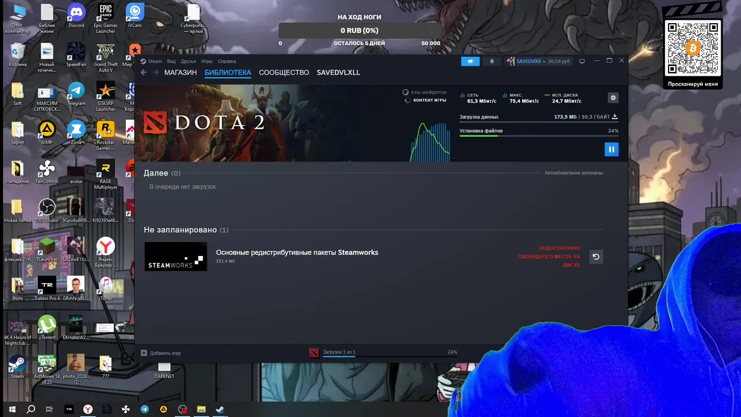Select the Корзина recycle bin
This screenshot has width=741, height=417.
point(17,55)
